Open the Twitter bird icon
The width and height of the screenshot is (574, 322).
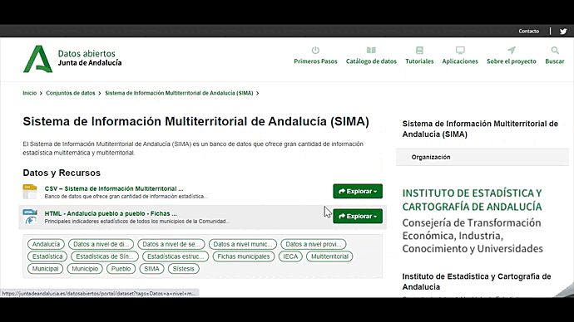pos(563,31)
